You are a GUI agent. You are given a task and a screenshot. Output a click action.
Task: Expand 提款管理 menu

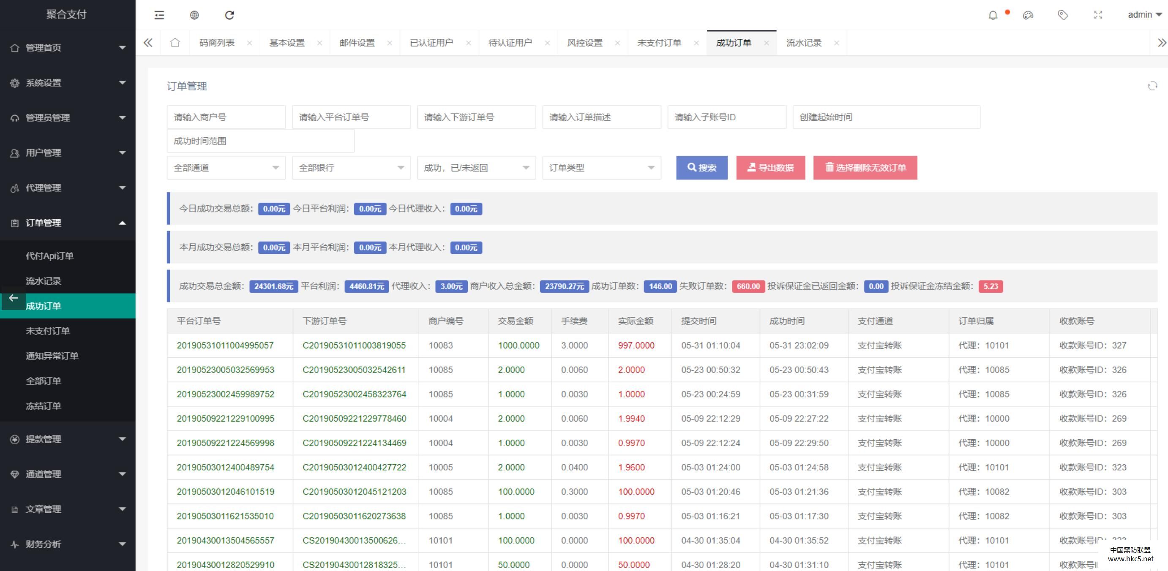click(68, 439)
